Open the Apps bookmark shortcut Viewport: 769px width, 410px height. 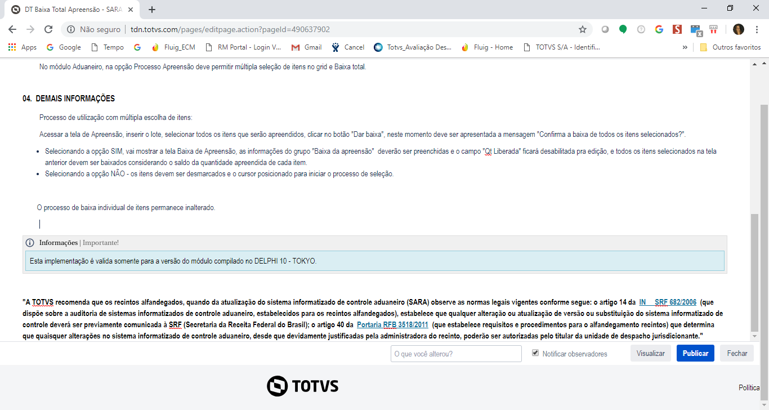(23, 47)
